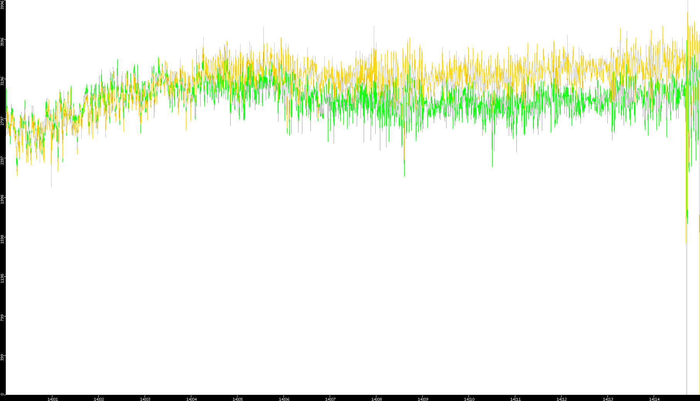Click bottom of green dip between 14:10 and 14:11
Image resolution: width=700 pixels, height=401 pixels.
493,166
